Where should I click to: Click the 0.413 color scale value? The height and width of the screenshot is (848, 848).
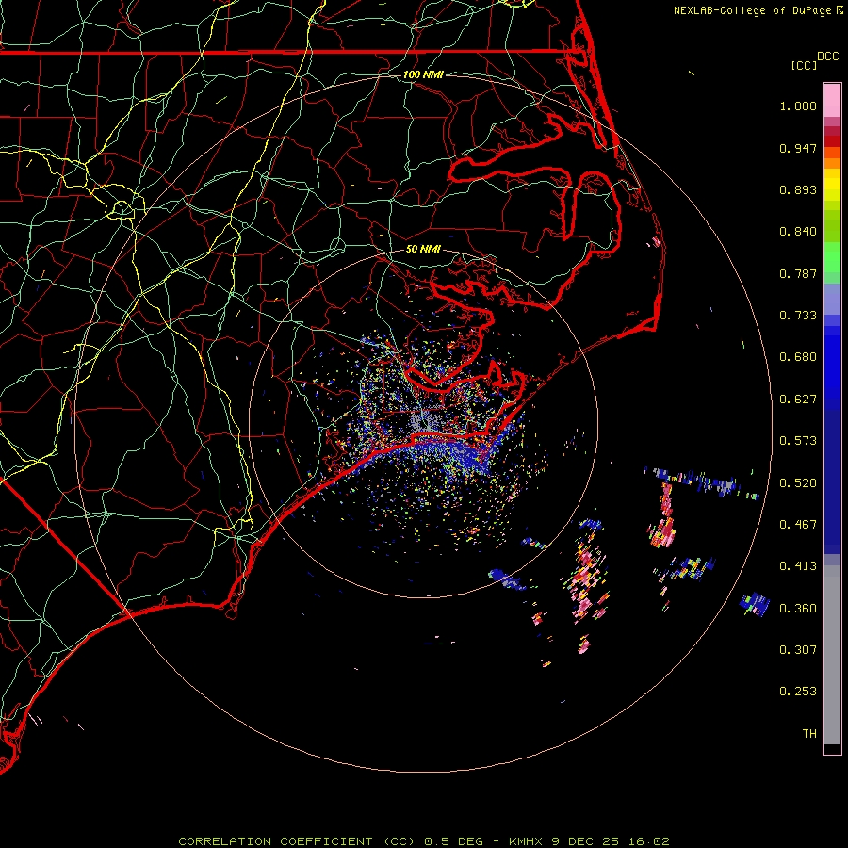(x=798, y=566)
